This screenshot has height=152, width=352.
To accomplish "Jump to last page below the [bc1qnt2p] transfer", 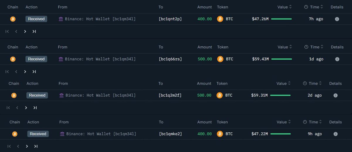I will [x=34, y=32].
